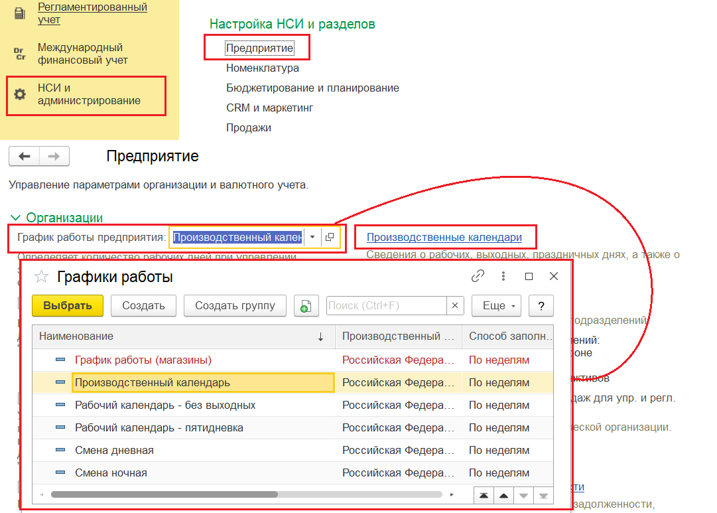The width and height of the screenshot is (717, 513).
Task: Open the three-dots menu of Графики работы
Action: (503, 276)
